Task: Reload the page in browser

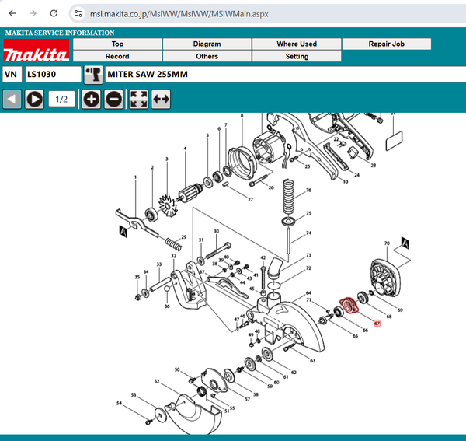Action: coord(54,13)
